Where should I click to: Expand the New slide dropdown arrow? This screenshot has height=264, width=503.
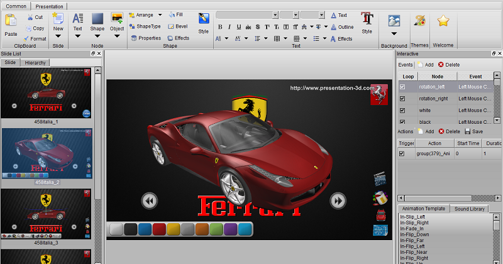[58, 36]
